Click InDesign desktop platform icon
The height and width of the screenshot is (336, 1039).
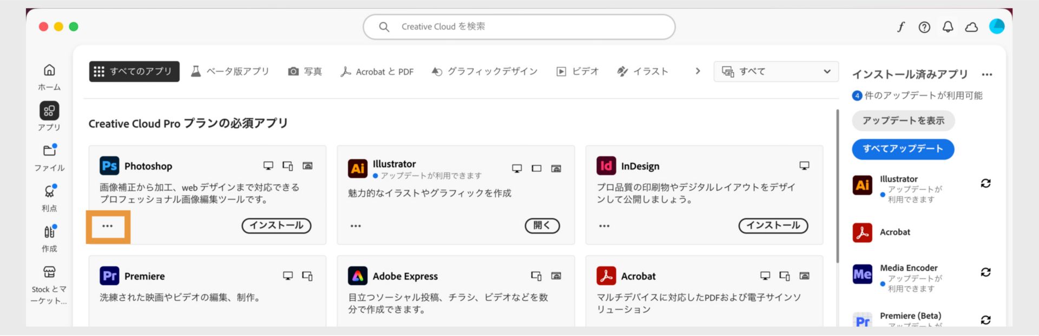[805, 166]
